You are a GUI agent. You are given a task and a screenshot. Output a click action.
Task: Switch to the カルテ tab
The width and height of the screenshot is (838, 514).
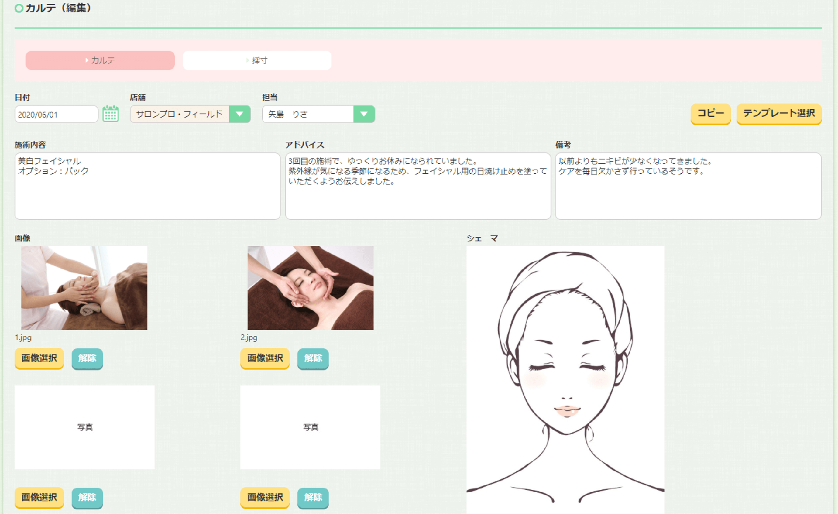[100, 60]
